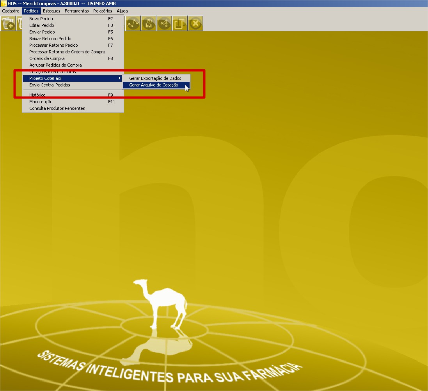This screenshot has width=428, height=391.
Task: Open the Ferramentas menu
Action: tap(77, 11)
